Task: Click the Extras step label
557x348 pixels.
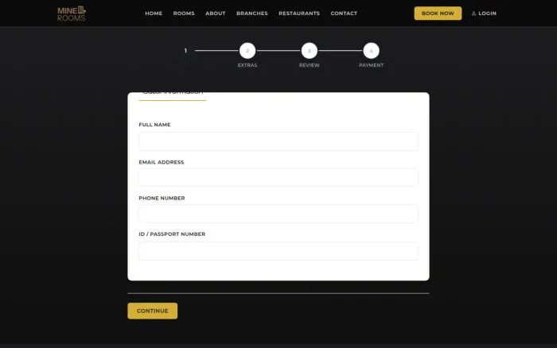Action: (247, 65)
